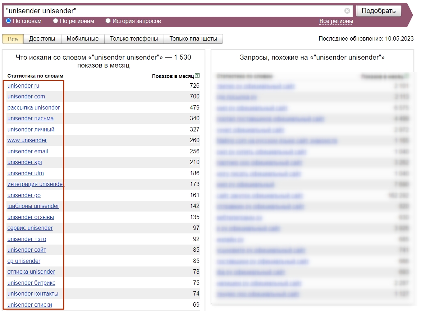Click the impressions value 256
The width and height of the screenshot is (421, 311).
coord(195,152)
